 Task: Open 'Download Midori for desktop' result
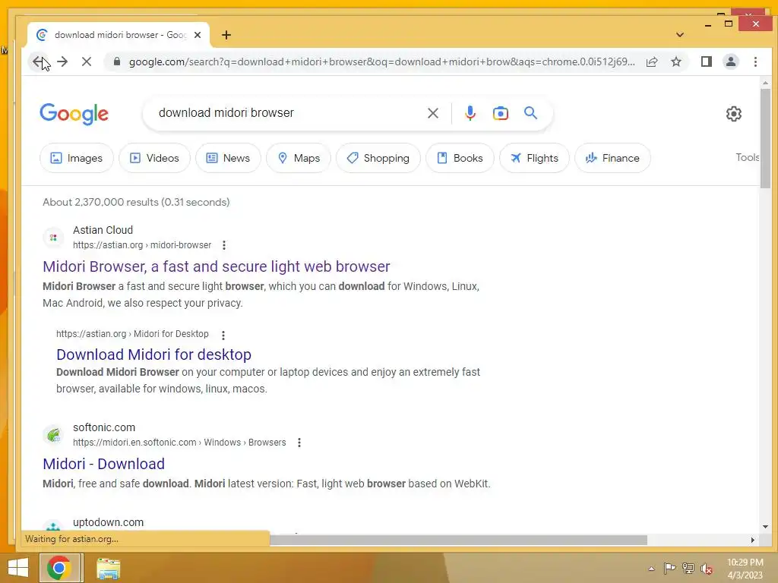[153, 355]
